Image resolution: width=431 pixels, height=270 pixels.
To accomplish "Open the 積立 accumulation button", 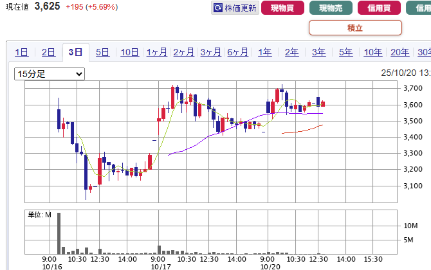I will (x=355, y=28).
